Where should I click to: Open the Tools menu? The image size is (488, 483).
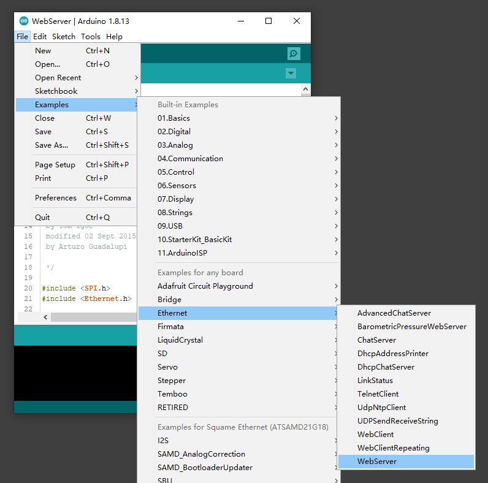click(91, 36)
